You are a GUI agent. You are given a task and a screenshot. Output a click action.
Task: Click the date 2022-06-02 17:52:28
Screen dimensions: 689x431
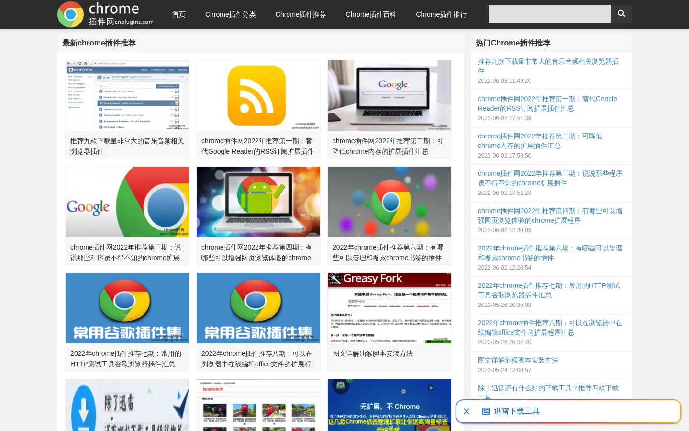[x=505, y=193]
